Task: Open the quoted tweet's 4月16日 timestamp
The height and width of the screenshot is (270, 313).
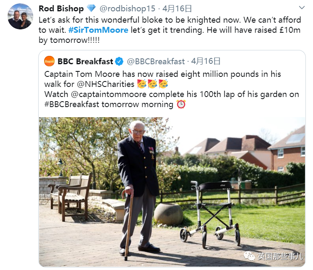Action: (x=205, y=61)
